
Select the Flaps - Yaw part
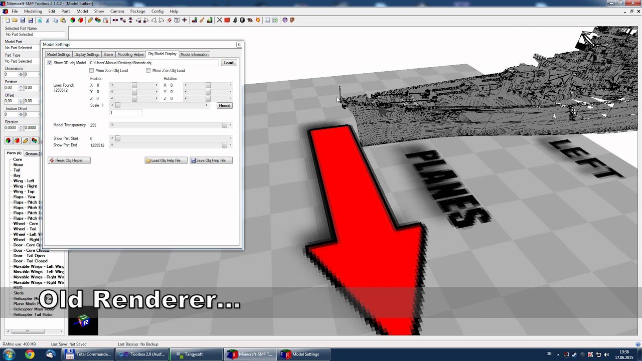[x=25, y=197]
